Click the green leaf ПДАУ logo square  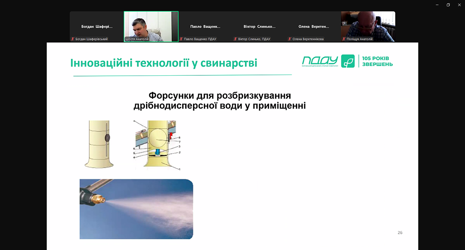coord(348,61)
